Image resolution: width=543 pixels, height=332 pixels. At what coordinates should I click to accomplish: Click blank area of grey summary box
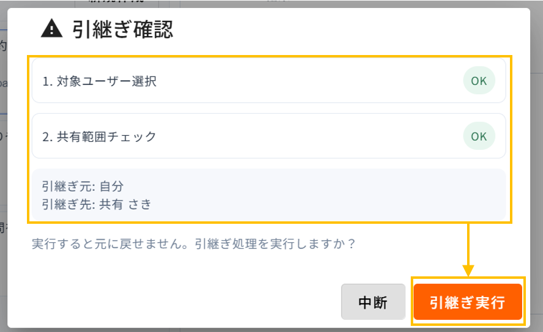click(x=312, y=194)
